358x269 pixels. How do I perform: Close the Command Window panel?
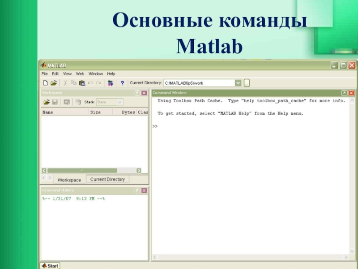pyautogui.click(x=351, y=93)
